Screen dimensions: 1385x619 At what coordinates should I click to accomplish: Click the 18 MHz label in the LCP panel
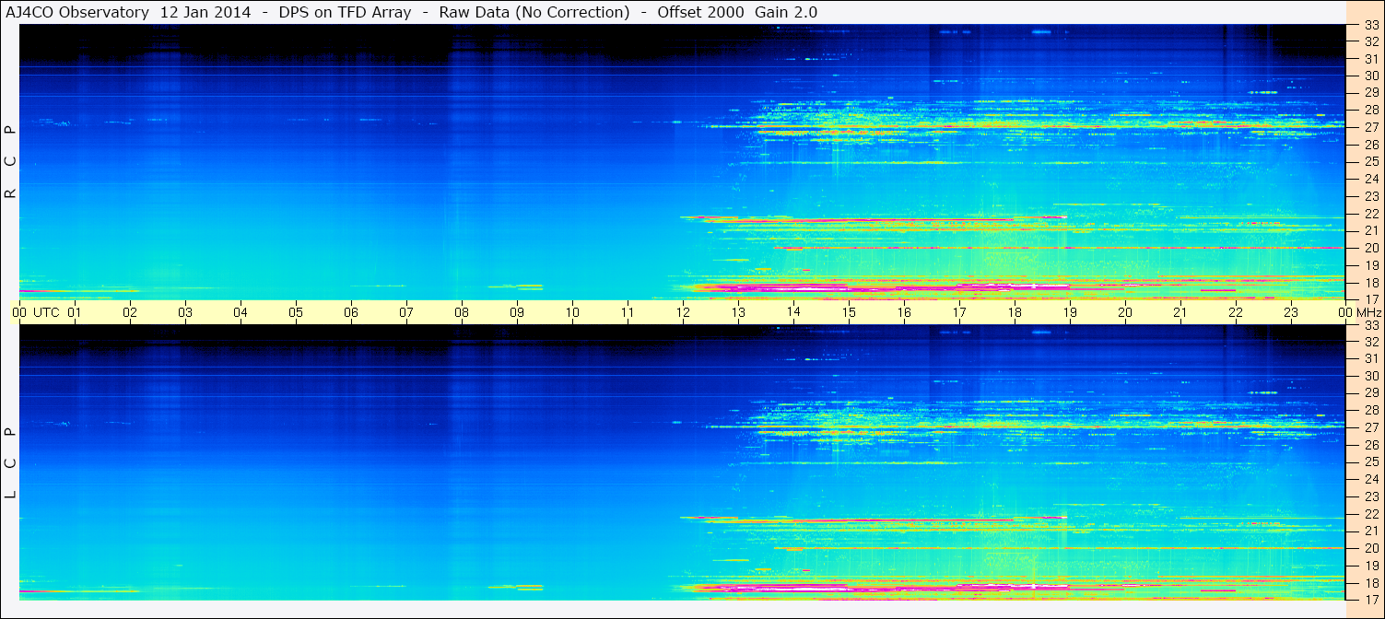(x=1371, y=583)
